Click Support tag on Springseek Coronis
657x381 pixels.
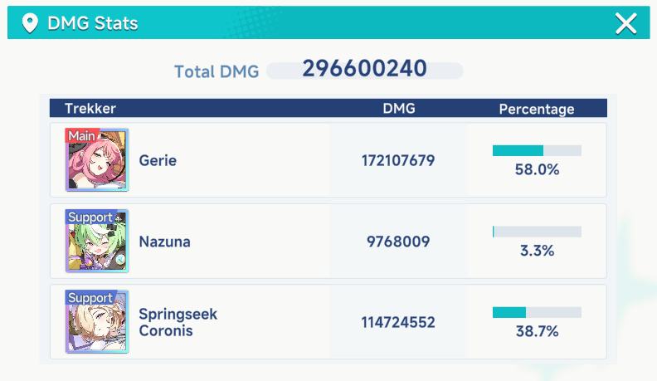90,298
